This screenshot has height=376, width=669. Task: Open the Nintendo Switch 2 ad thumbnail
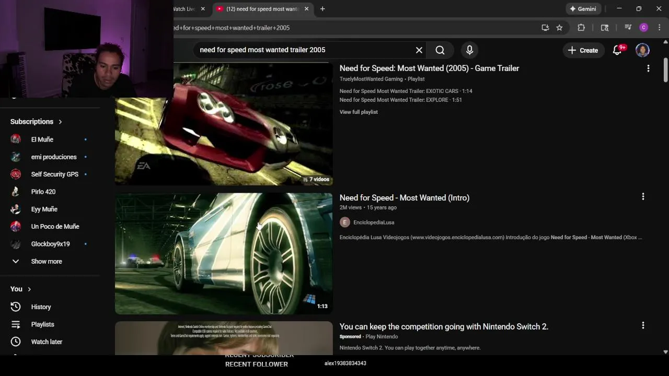[224, 338]
